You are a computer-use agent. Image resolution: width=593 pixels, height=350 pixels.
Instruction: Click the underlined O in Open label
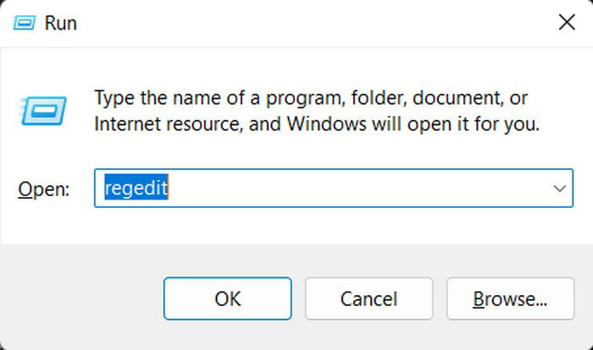24,189
